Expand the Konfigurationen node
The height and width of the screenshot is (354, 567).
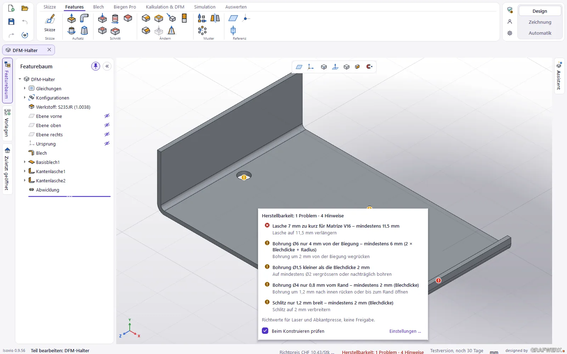click(24, 98)
